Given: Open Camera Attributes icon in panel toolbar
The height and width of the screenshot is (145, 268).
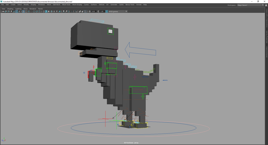Looking at the screenshot, I should click(9, 11).
